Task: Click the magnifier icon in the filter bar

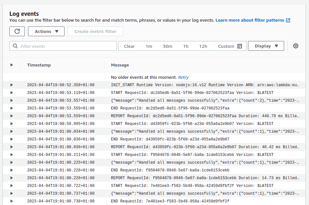Action: tap(15, 46)
